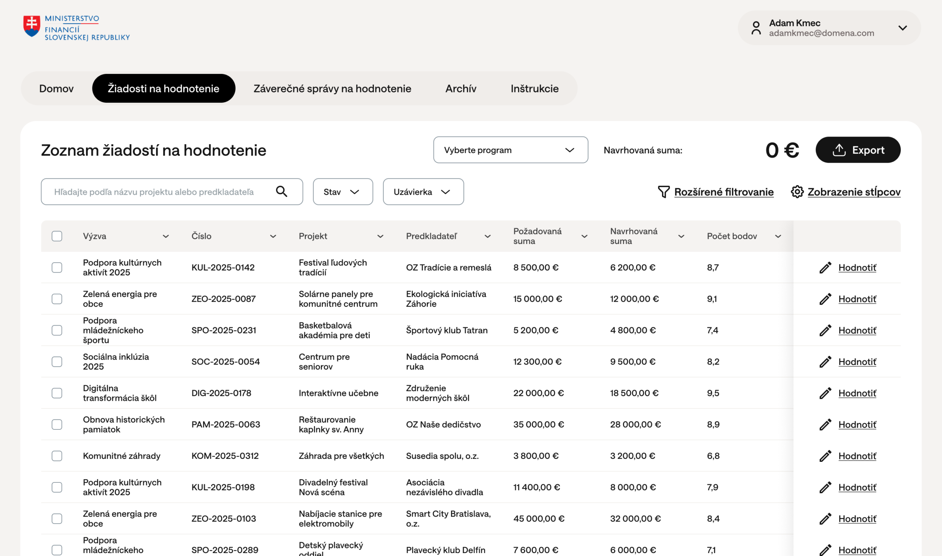Toggle the select-all checkbox in header
This screenshot has height=556, width=942.
[x=57, y=236]
